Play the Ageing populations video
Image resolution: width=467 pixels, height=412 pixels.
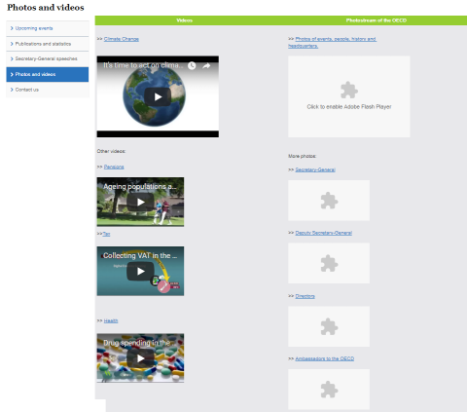(x=140, y=202)
